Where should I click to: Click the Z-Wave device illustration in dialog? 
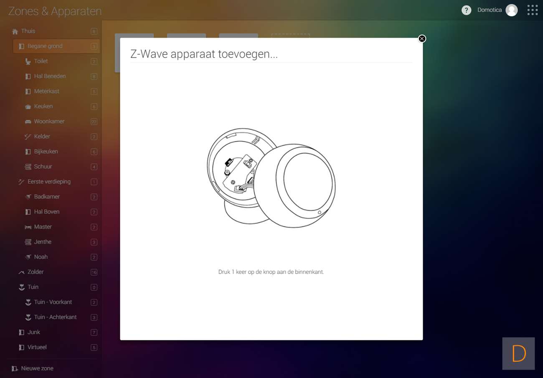(x=271, y=178)
